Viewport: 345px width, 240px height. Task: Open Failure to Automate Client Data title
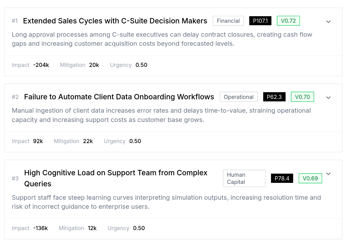[119, 97]
